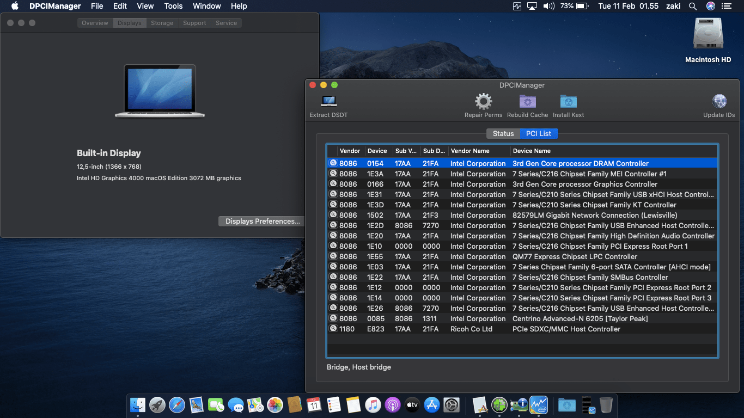
Task: Click the date and time "Tue 11 Feb 01.55"
Action: tap(629, 7)
